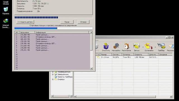Select connection row 8 with 179,231 МБ
Screen dimensions: 179x101
point(52,50)
